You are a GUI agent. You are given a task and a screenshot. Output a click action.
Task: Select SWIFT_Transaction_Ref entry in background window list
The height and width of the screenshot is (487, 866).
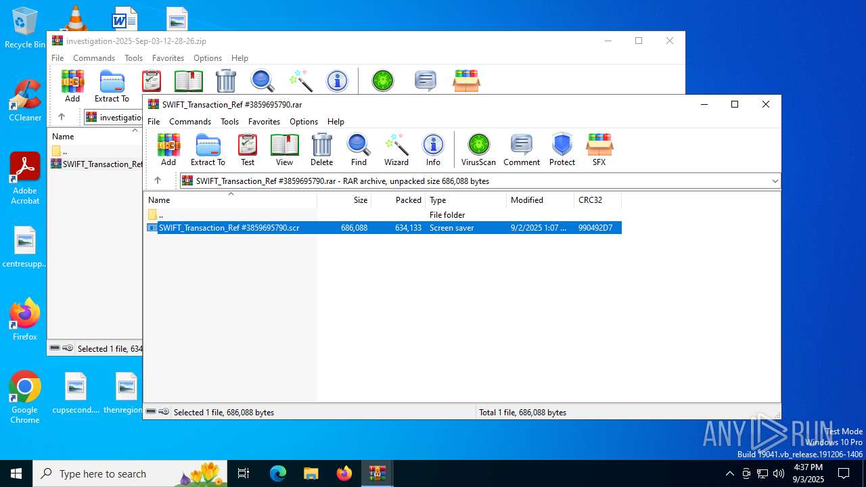[97, 164]
